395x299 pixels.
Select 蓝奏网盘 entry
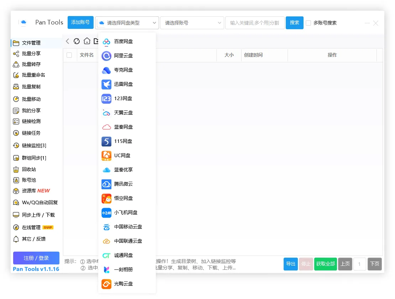tap(127, 127)
